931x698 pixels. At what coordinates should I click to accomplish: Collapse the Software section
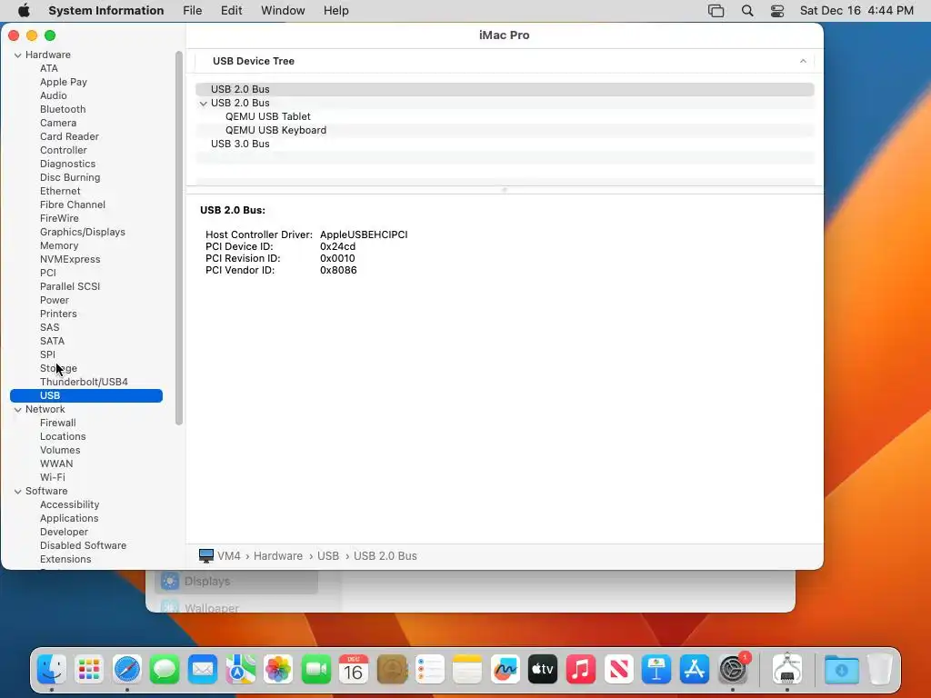coord(18,492)
